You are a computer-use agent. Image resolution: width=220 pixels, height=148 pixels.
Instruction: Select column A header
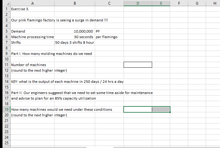tap(33, 3)
